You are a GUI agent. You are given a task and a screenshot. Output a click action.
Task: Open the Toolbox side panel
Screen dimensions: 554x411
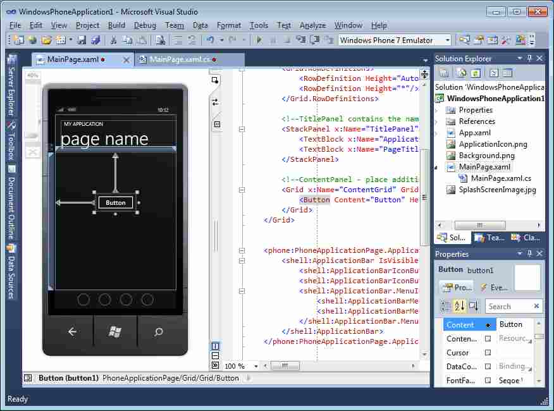click(x=11, y=142)
